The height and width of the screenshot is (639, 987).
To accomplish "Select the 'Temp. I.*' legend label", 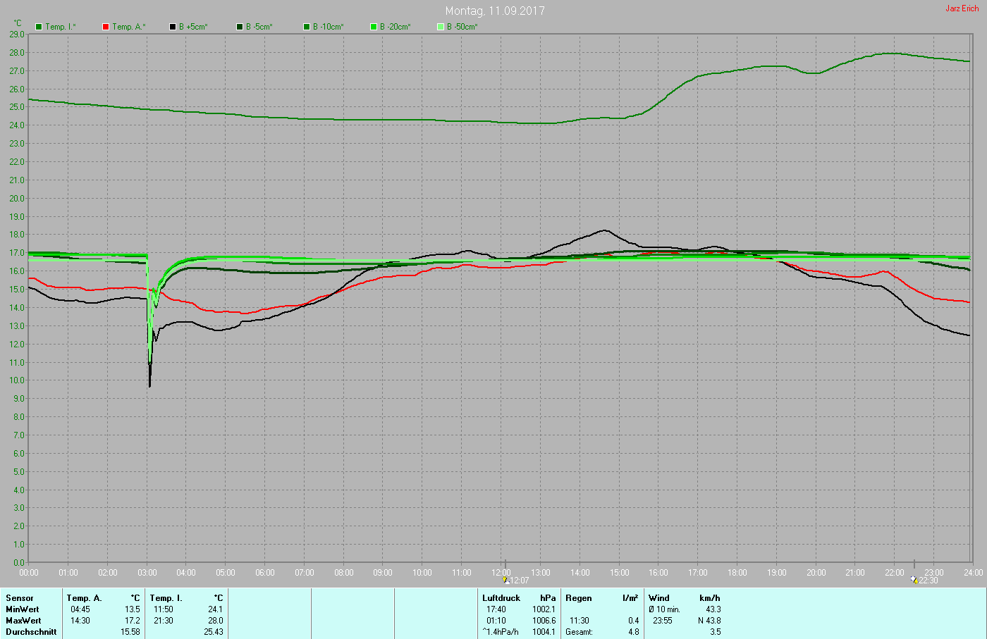I will point(61,27).
